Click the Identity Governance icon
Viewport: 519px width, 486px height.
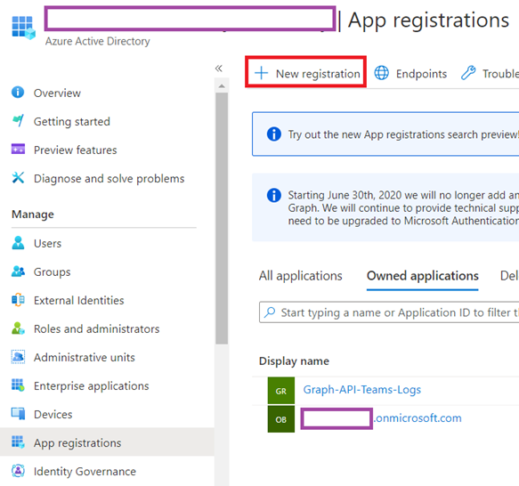(18, 471)
